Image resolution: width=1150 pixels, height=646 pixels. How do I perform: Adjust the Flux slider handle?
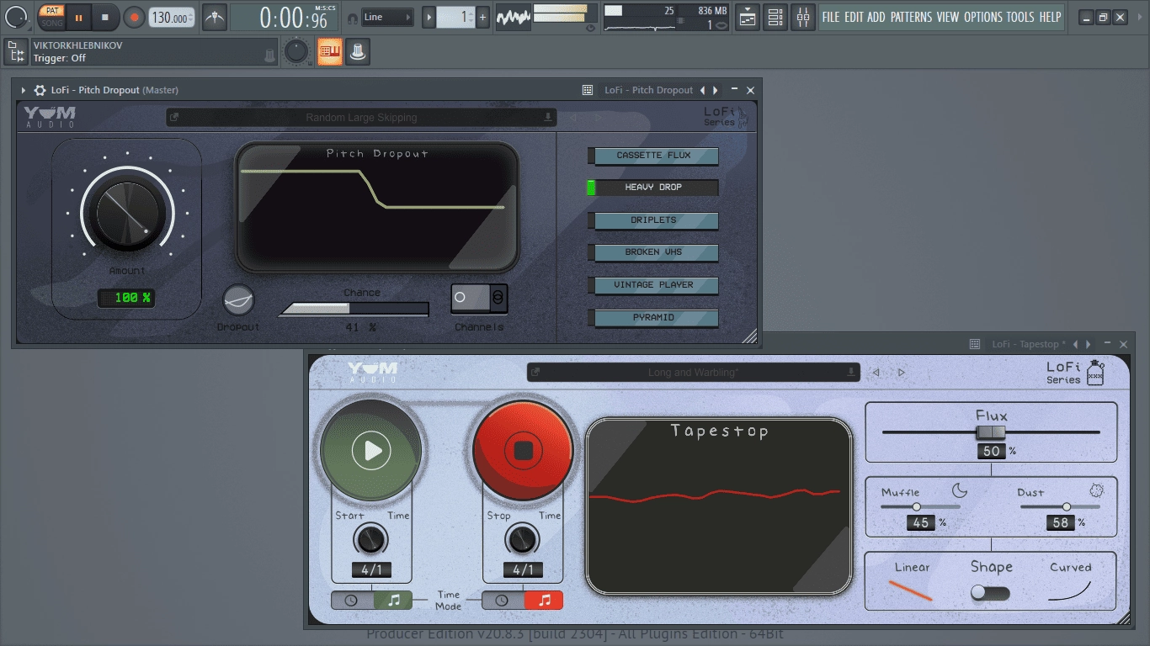point(991,432)
